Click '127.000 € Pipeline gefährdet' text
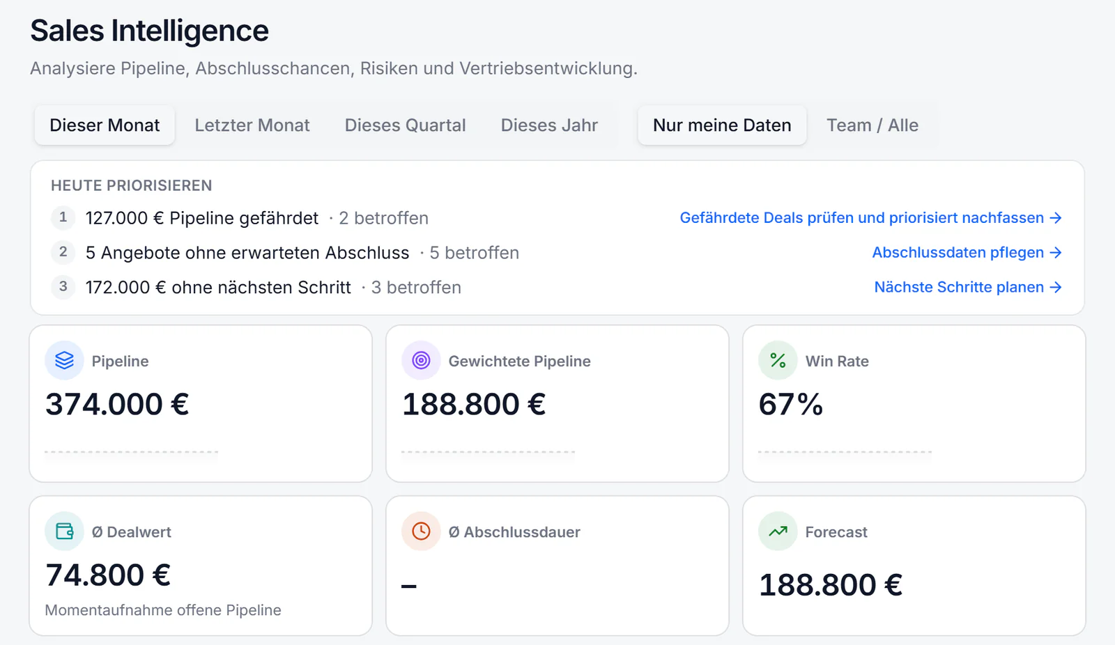Viewport: 1115px width, 645px height. (x=202, y=218)
